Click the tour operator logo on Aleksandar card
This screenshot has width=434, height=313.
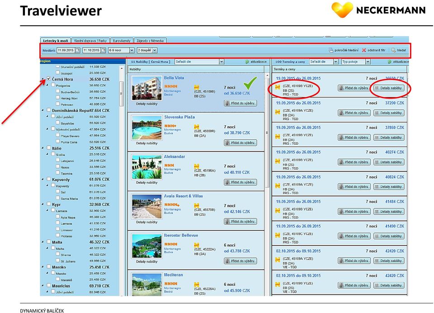[197, 166]
